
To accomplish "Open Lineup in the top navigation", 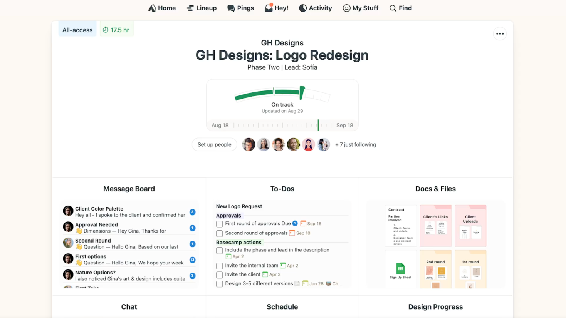I will click(x=202, y=8).
